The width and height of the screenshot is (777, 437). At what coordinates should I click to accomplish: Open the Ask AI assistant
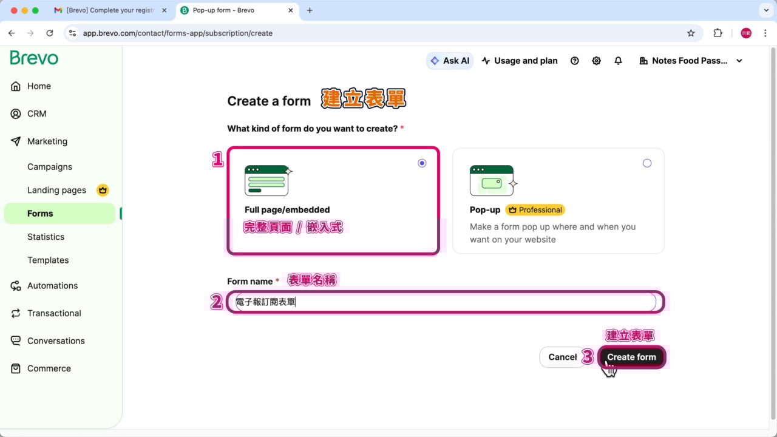(450, 61)
